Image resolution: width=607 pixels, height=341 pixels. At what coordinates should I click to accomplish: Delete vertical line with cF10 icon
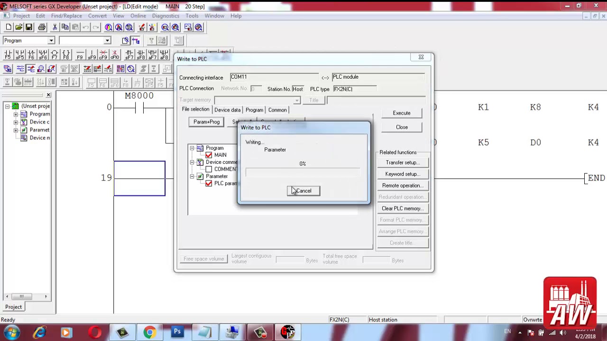115,55
